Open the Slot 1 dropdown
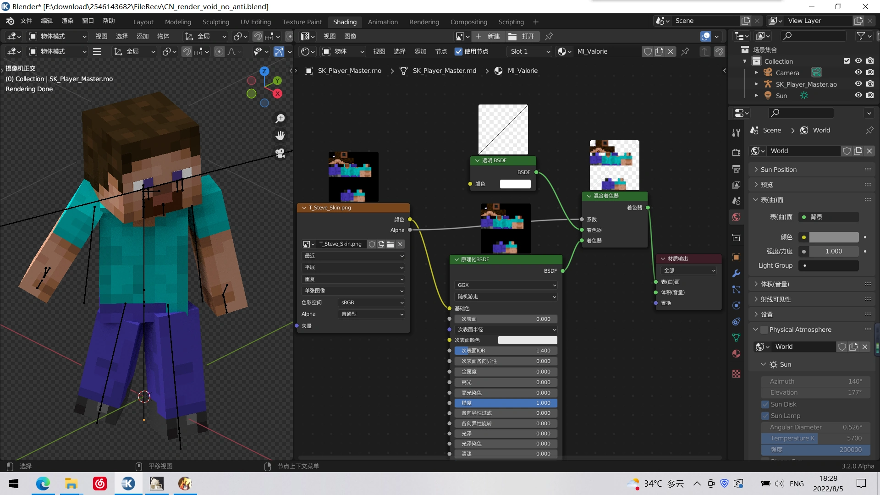Image resolution: width=880 pixels, height=495 pixels. point(529,51)
